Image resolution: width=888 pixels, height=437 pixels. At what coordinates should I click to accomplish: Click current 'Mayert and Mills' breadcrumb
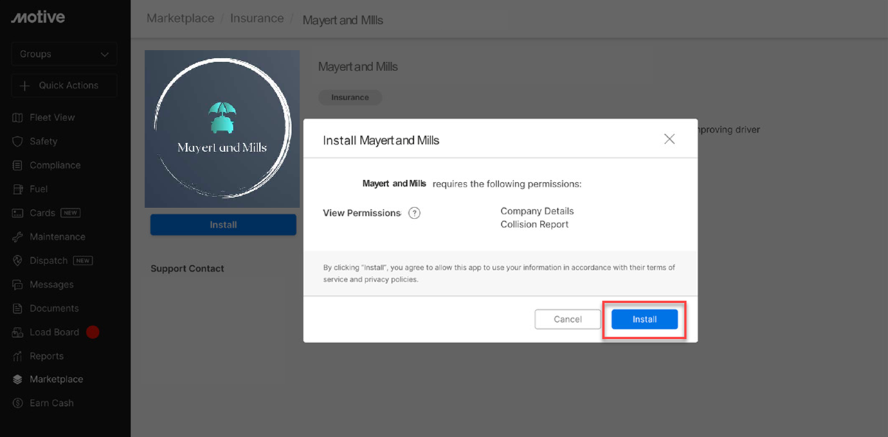(343, 20)
